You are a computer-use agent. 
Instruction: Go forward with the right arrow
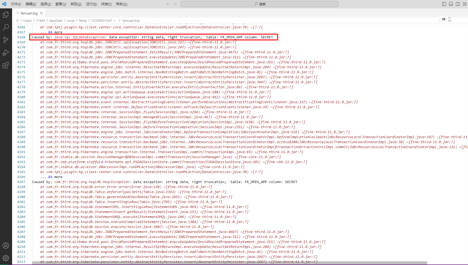coord(175,4)
